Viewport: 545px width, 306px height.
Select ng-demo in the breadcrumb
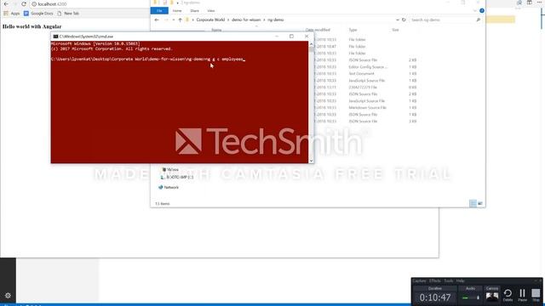[275, 20]
